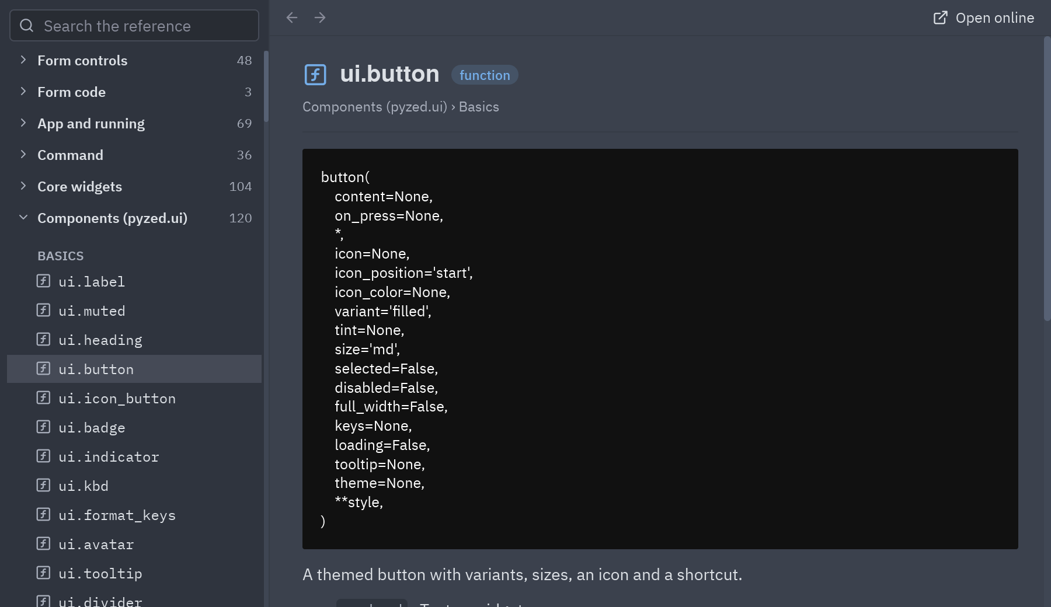
Task: Click the forward navigation arrow
Action: coord(320,18)
